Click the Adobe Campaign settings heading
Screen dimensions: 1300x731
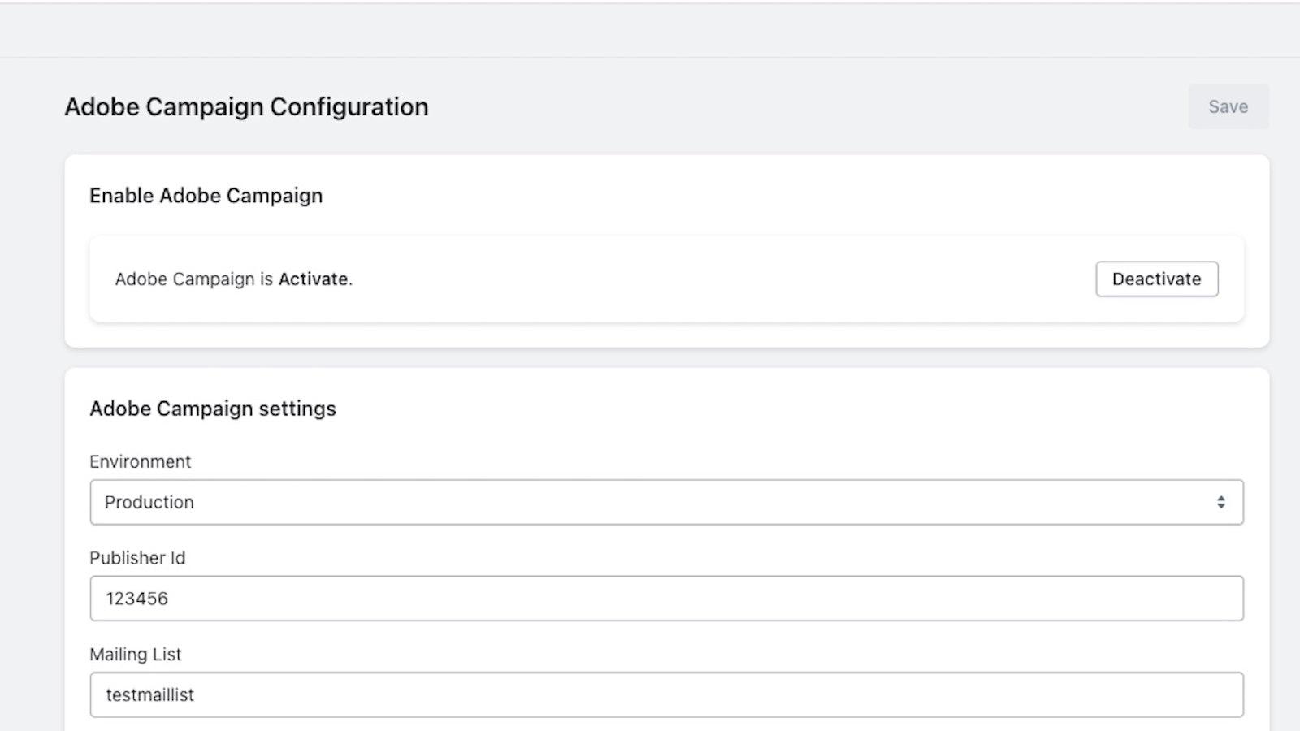tap(213, 409)
